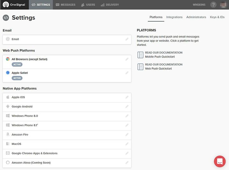Open the Messages navigation item
This screenshot has height=170, width=229.
point(66,5)
